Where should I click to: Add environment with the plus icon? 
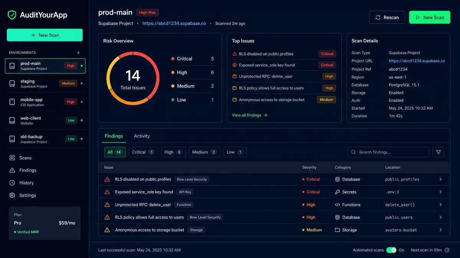pyautogui.click(x=79, y=53)
